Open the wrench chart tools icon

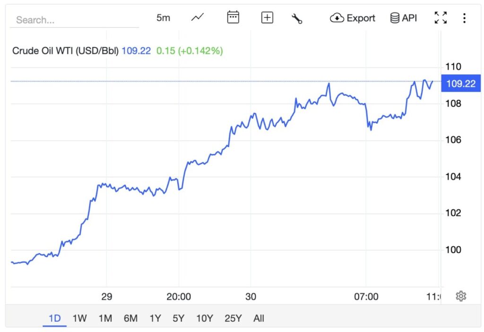pos(297,18)
